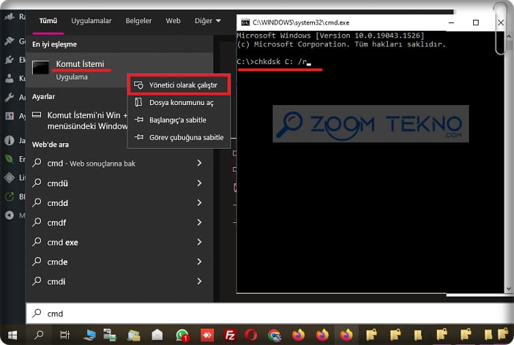Click the bar chart icon atop background sidebar
This screenshot has height=345, width=514.
tap(9, 16)
